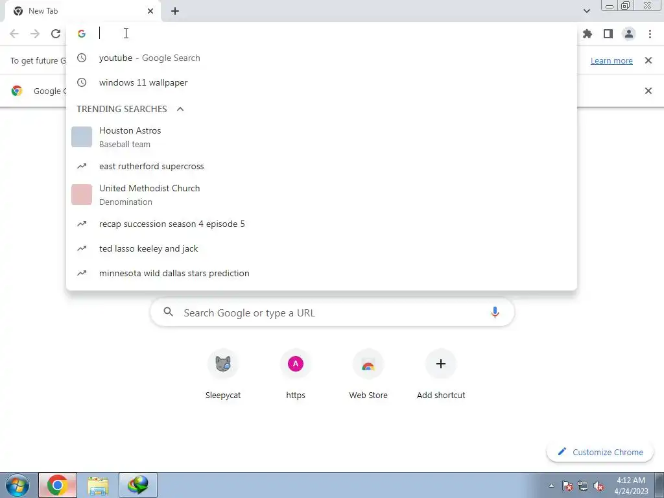
Task: Open the tab search chevron
Action: 586,11
